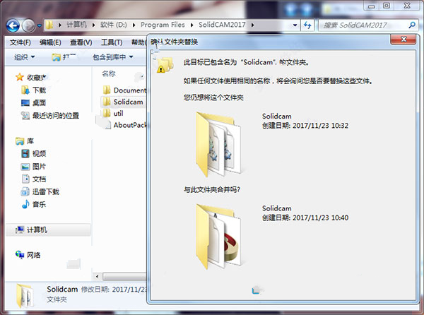
Task: Click the grey Forward arrow button
Action: point(28,25)
